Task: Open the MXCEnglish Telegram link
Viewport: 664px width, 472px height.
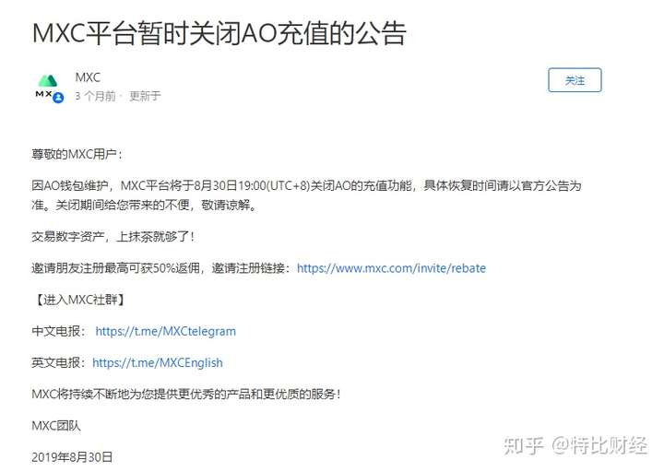Action: coord(158,362)
